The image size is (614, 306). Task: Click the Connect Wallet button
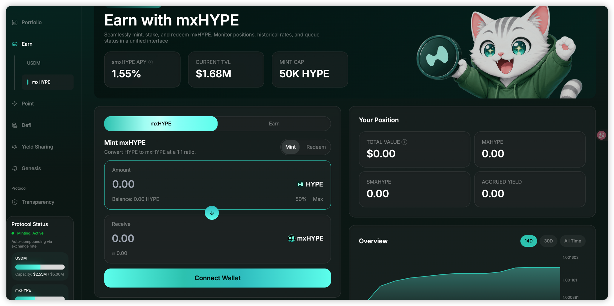pyautogui.click(x=217, y=278)
